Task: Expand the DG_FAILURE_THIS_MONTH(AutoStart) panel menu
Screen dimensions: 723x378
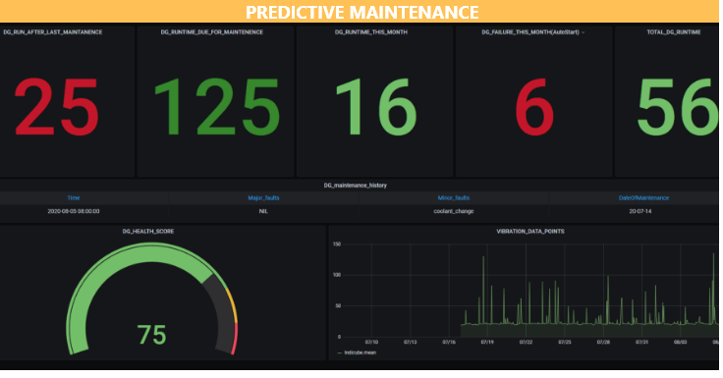Action: coord(583,32)
